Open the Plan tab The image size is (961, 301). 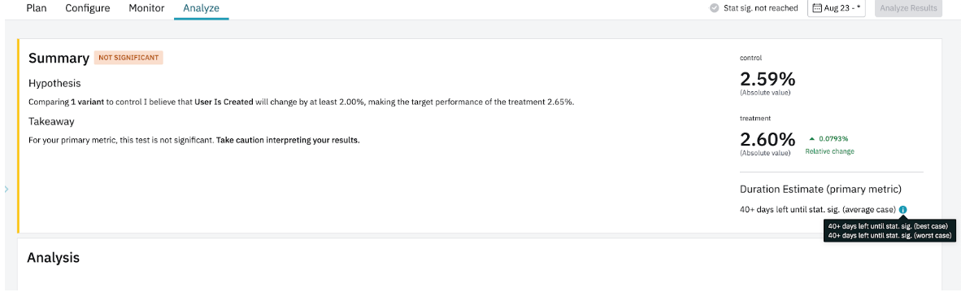37,8
